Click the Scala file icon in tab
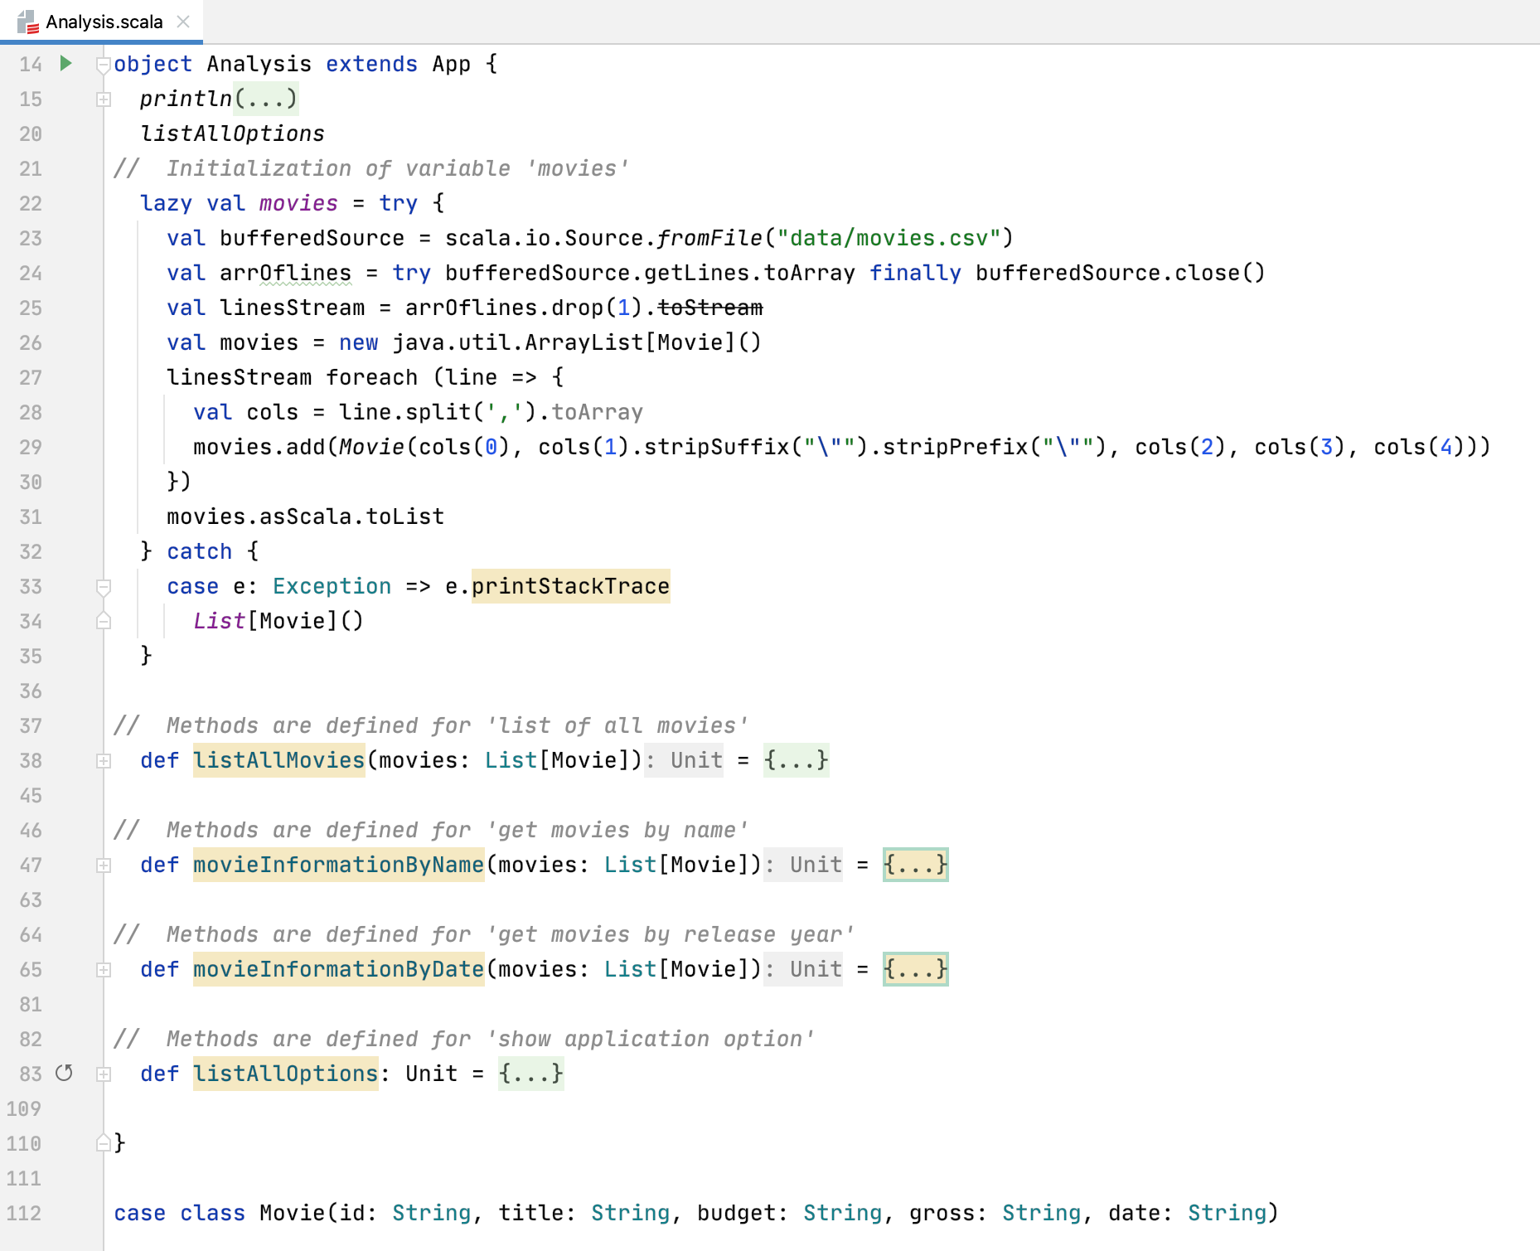The width and height of the screenshot is (1540, 1251). click(x=28, y=22)
